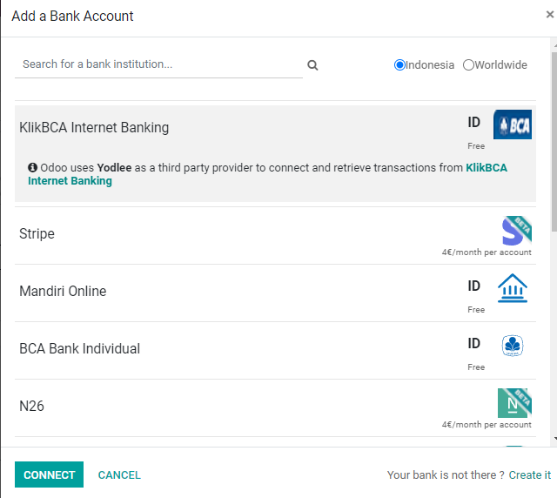Select the Indonesia radio button
The height and width of the screenshot is (498, 557).
(x=399, y=65)
